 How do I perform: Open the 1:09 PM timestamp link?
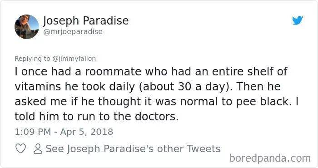tap(33, 132)
